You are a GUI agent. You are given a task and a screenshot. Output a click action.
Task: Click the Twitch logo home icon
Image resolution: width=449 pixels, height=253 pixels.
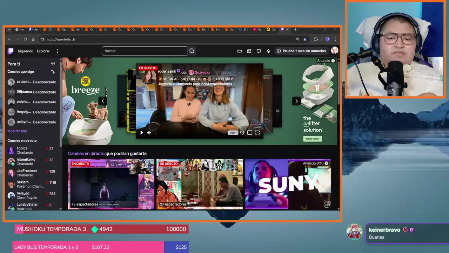(11, 51)
